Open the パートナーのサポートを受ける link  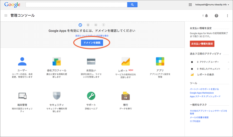(x=204, y=89)
